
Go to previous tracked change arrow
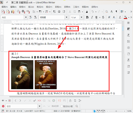coord(16,101)
